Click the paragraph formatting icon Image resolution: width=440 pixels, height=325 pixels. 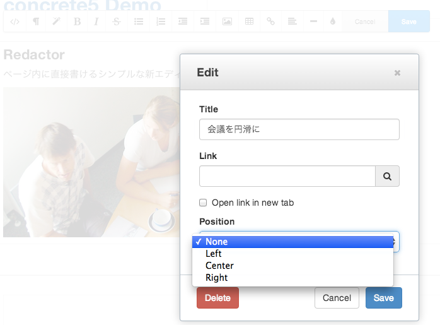[36, 21]
